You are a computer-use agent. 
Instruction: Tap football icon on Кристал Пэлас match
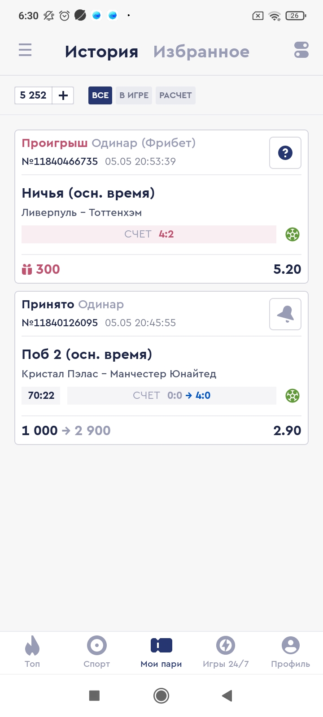[x=292, y=396]
